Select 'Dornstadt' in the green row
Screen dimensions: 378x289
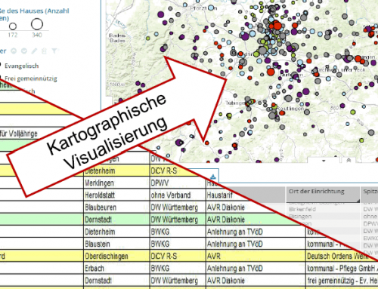pyautogui.click(x=116, y=220)
